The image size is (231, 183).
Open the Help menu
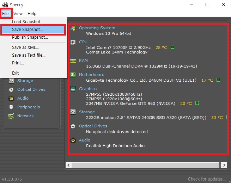32,13
